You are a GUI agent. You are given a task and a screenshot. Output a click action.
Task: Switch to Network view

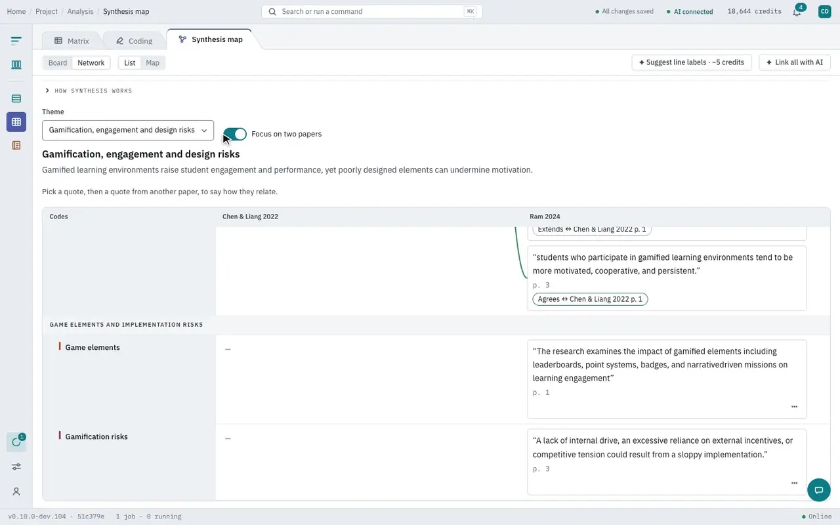click(x=91, y=63)
